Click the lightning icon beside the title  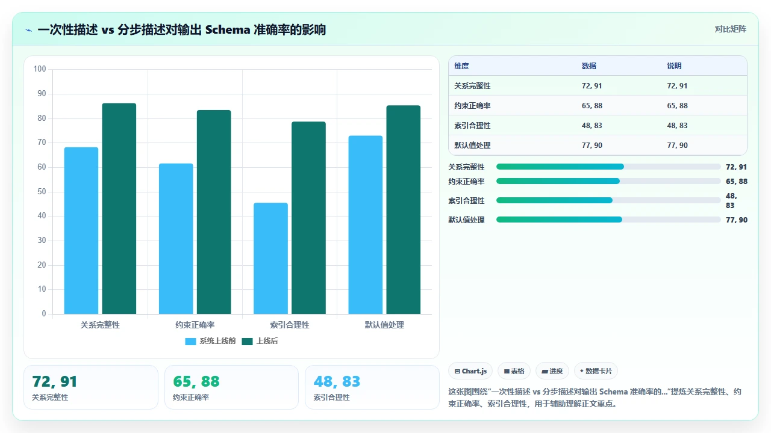click(28, 30)
